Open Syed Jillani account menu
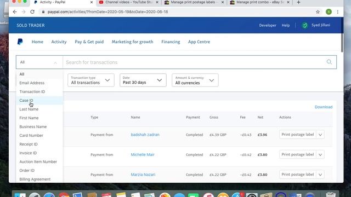Viewport: 351px width, 197px height. point(321,25)
